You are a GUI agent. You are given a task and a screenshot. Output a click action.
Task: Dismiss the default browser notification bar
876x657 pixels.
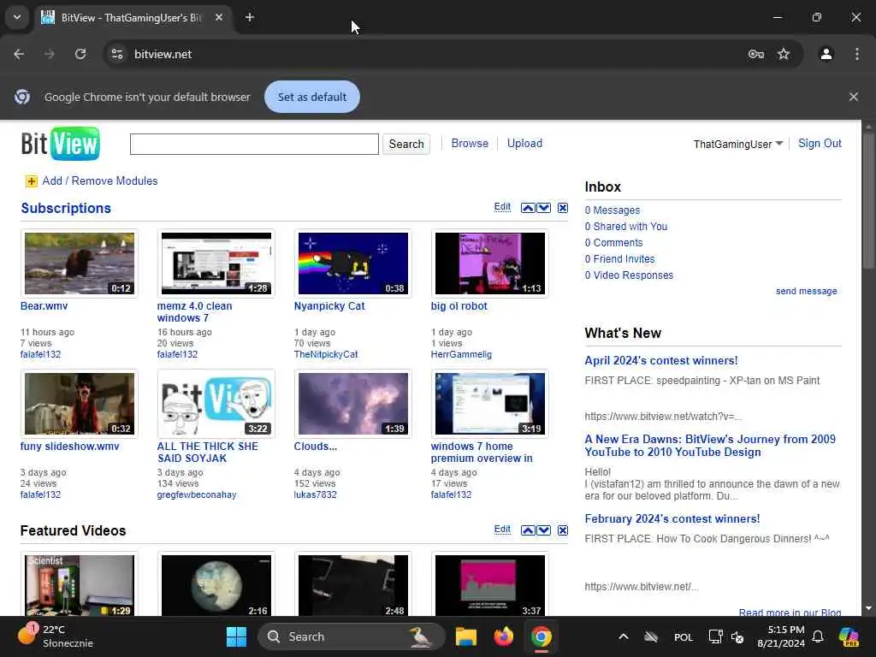(x=853, y=97)
